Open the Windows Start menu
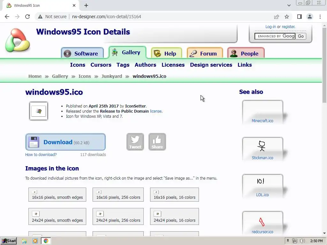The image size is (327, 245). click(x=9, y=241)
